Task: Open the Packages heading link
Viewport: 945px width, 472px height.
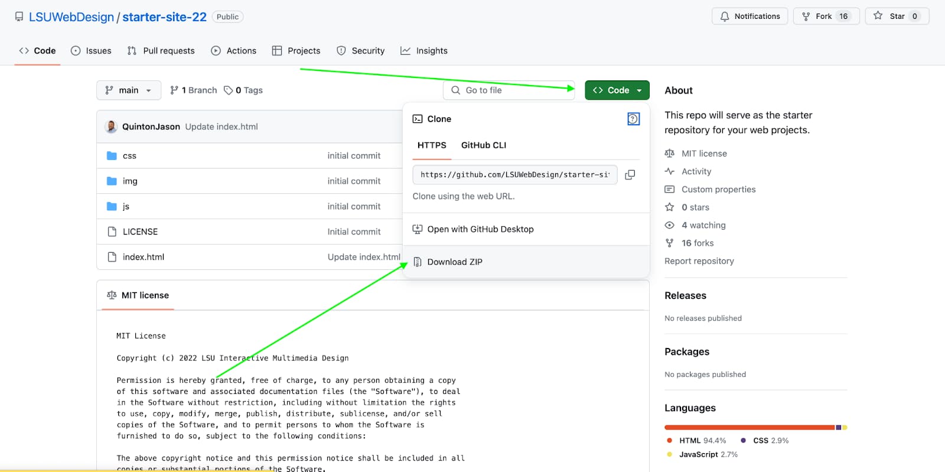Action: pos(687,352)
